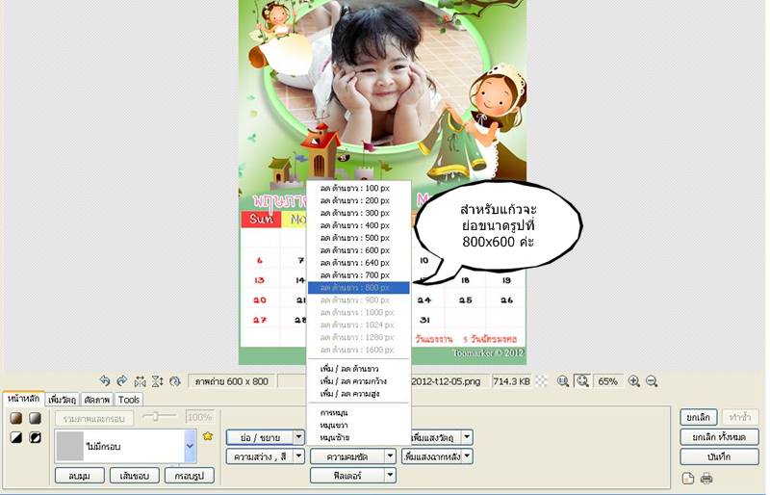Image resolution: width=770 pixels, height=495 pixels.
Task: Click the frame opacity slider handle
Action: [x=155, y=416]
